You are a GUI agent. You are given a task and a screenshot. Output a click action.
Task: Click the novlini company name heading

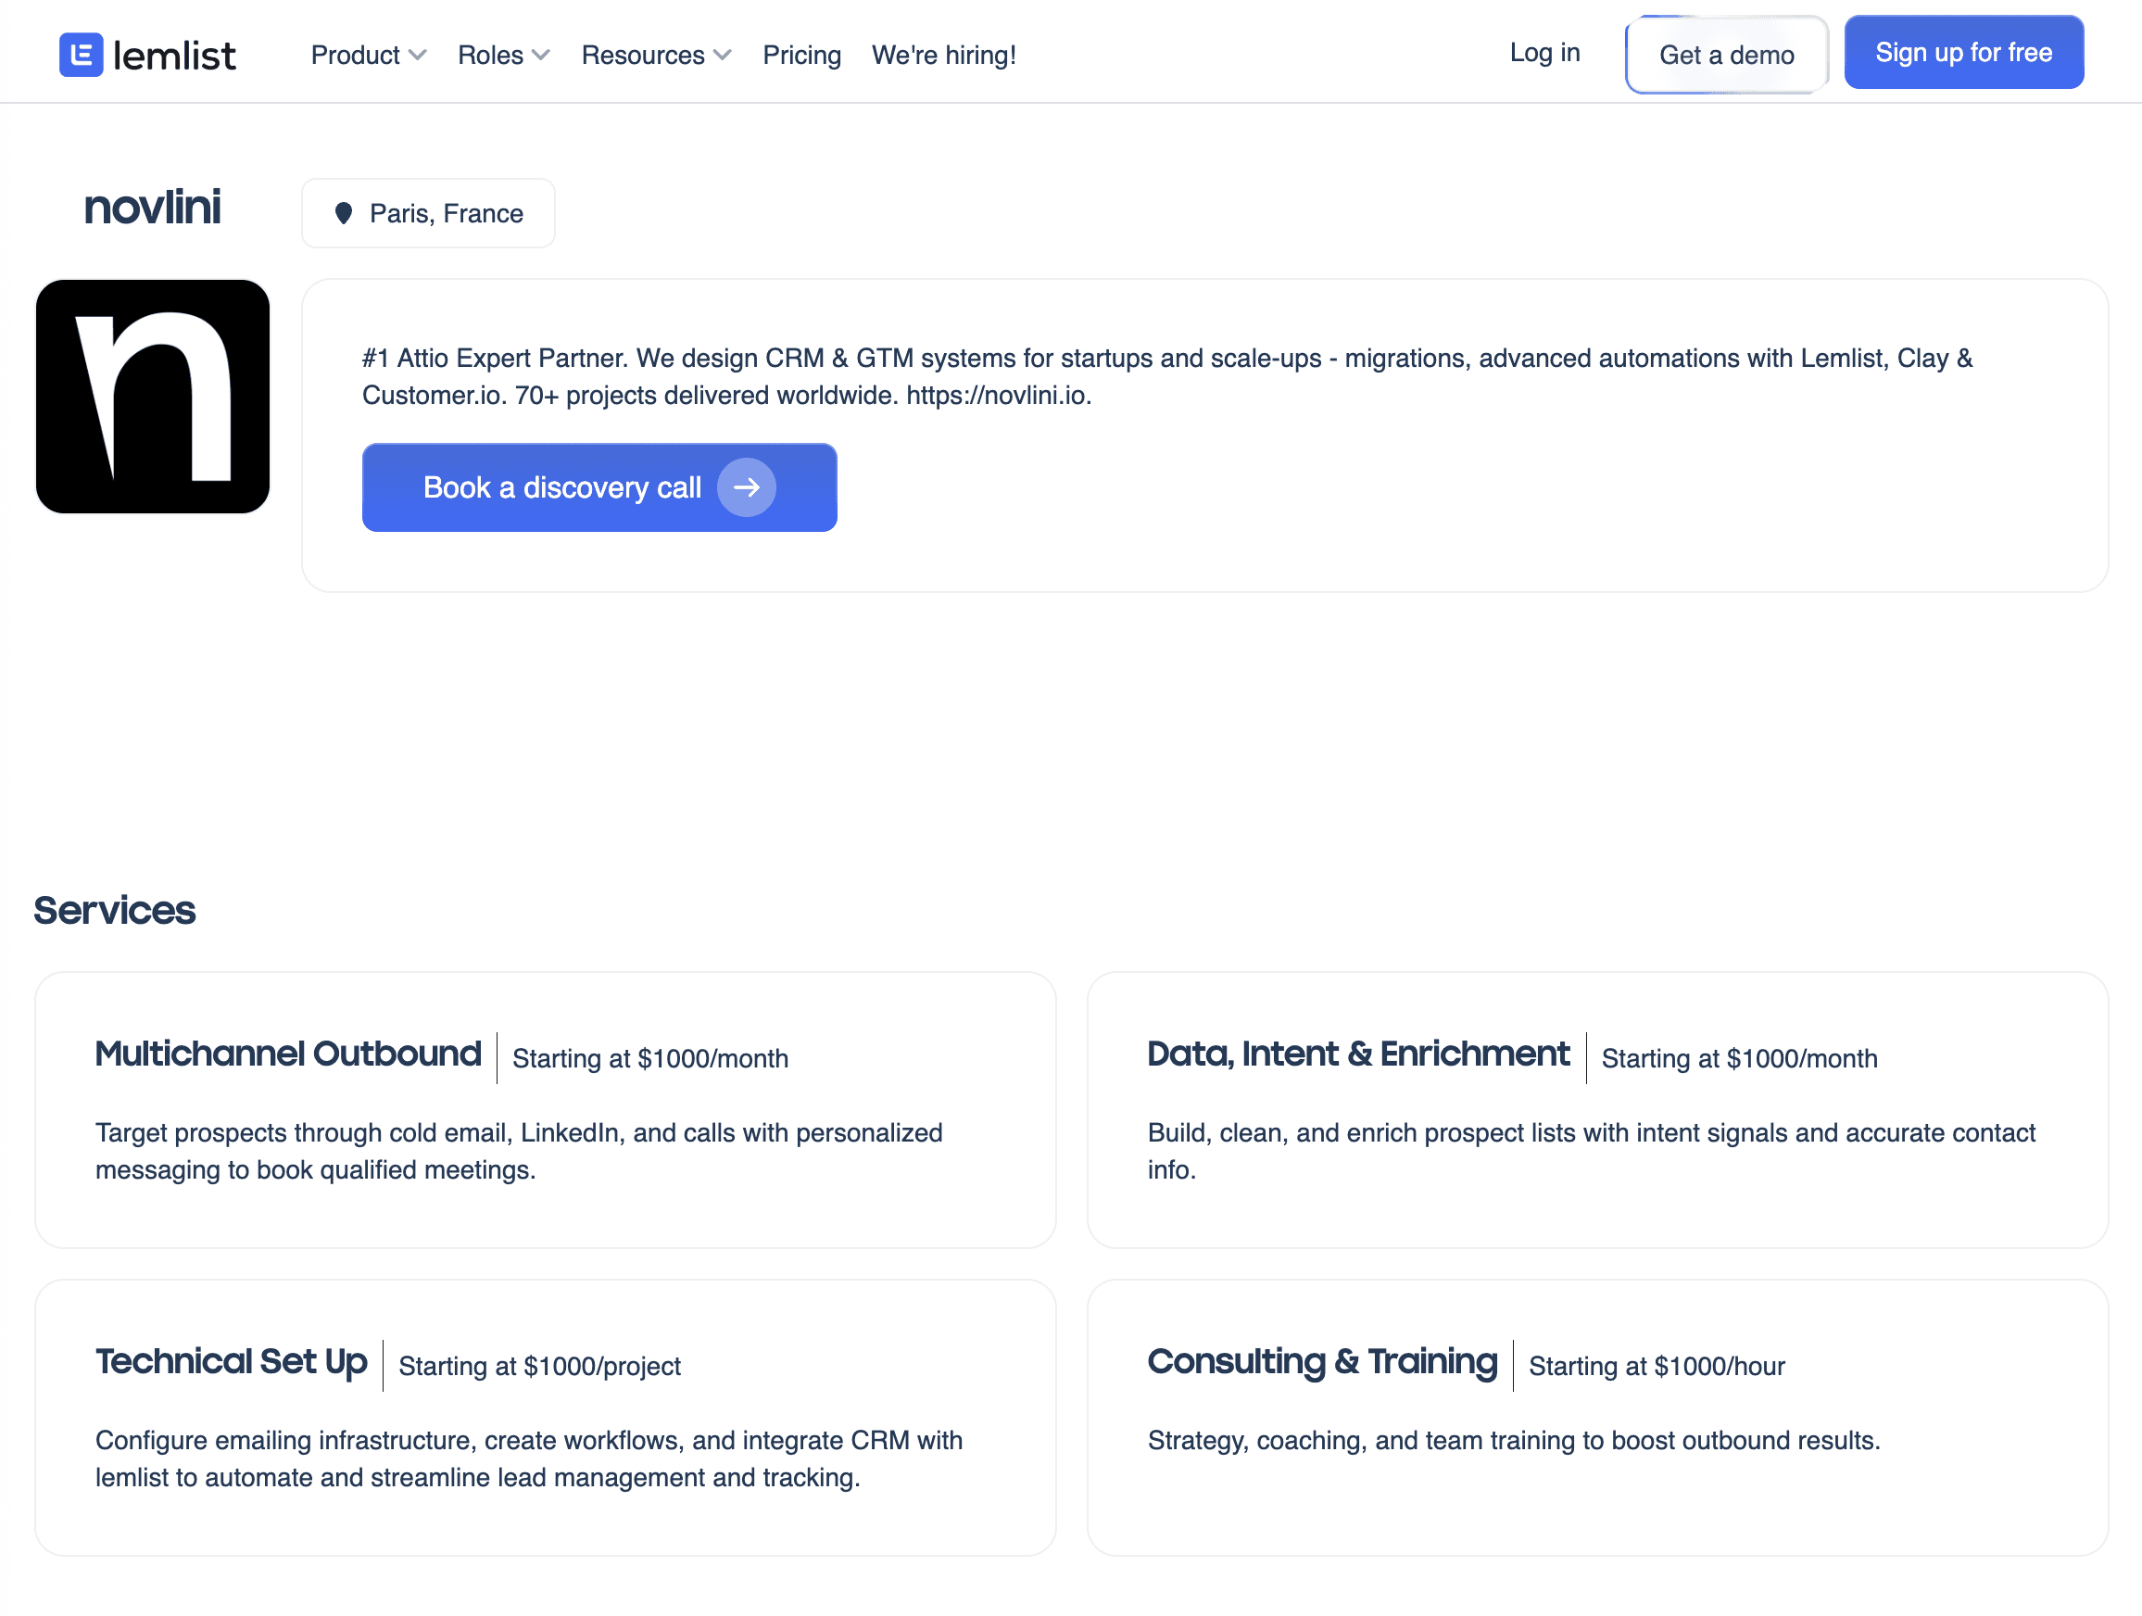tap(153, 208)
